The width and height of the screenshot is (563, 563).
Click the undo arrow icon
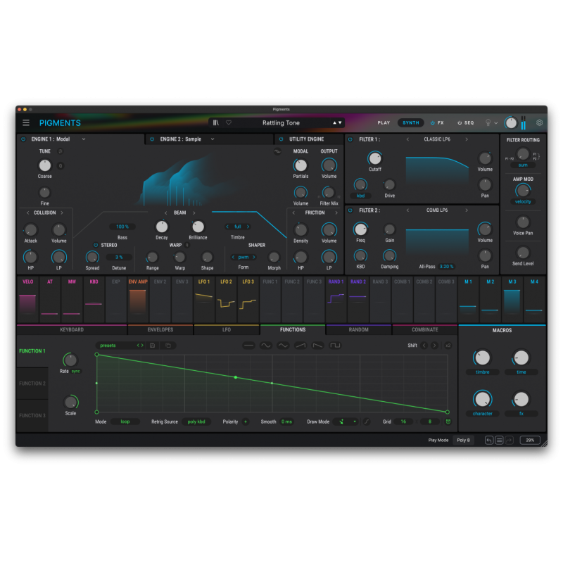coord(489,440)
